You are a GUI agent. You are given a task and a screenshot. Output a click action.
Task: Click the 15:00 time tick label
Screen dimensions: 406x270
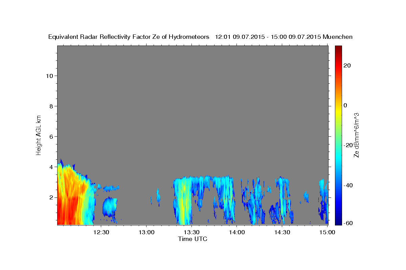point(327,232)
